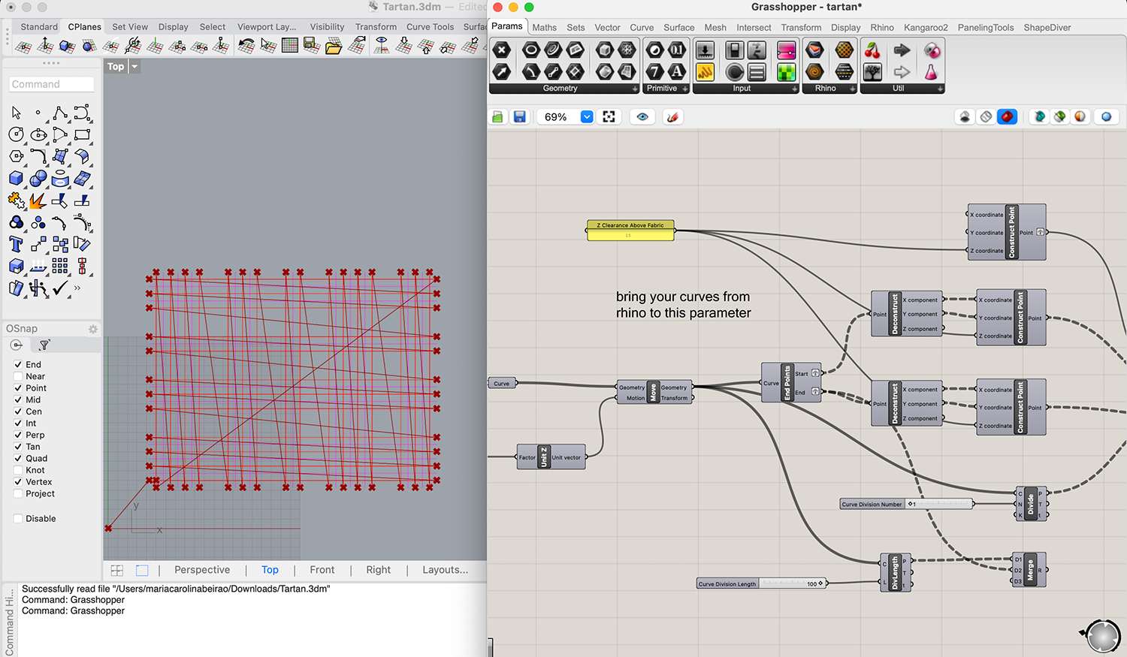Zoom extents on Grasshopper canvas

click(609, 117)
